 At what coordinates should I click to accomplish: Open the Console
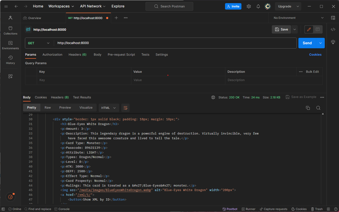[x=62, y=209]
